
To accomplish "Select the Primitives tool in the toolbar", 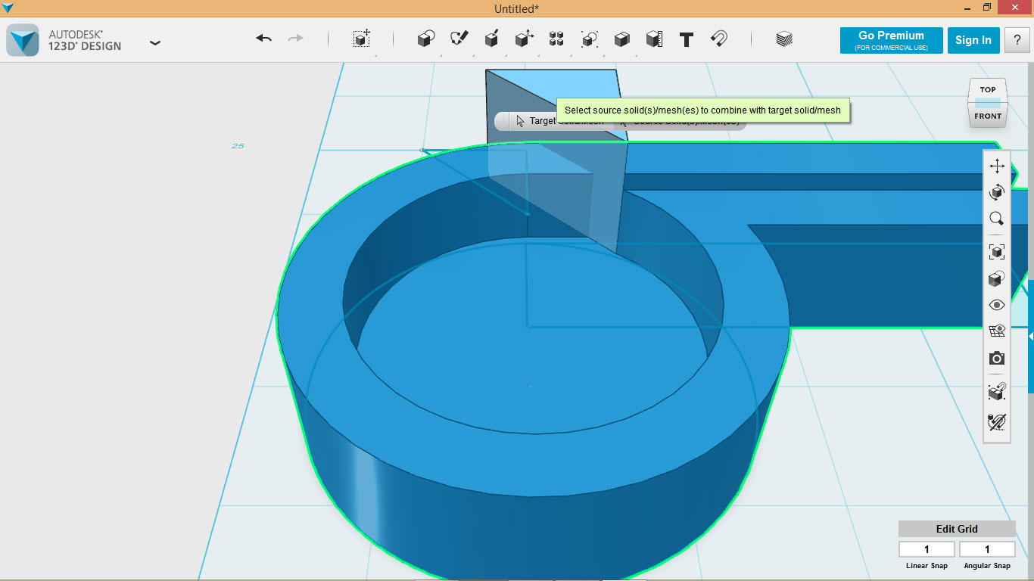I will coord(425,39).
